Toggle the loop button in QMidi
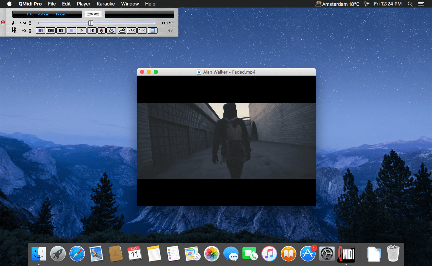The image size is (432, 266). (111, 30)
